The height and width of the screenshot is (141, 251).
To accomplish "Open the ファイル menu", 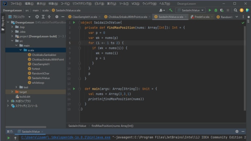I will tap(16, 4).
